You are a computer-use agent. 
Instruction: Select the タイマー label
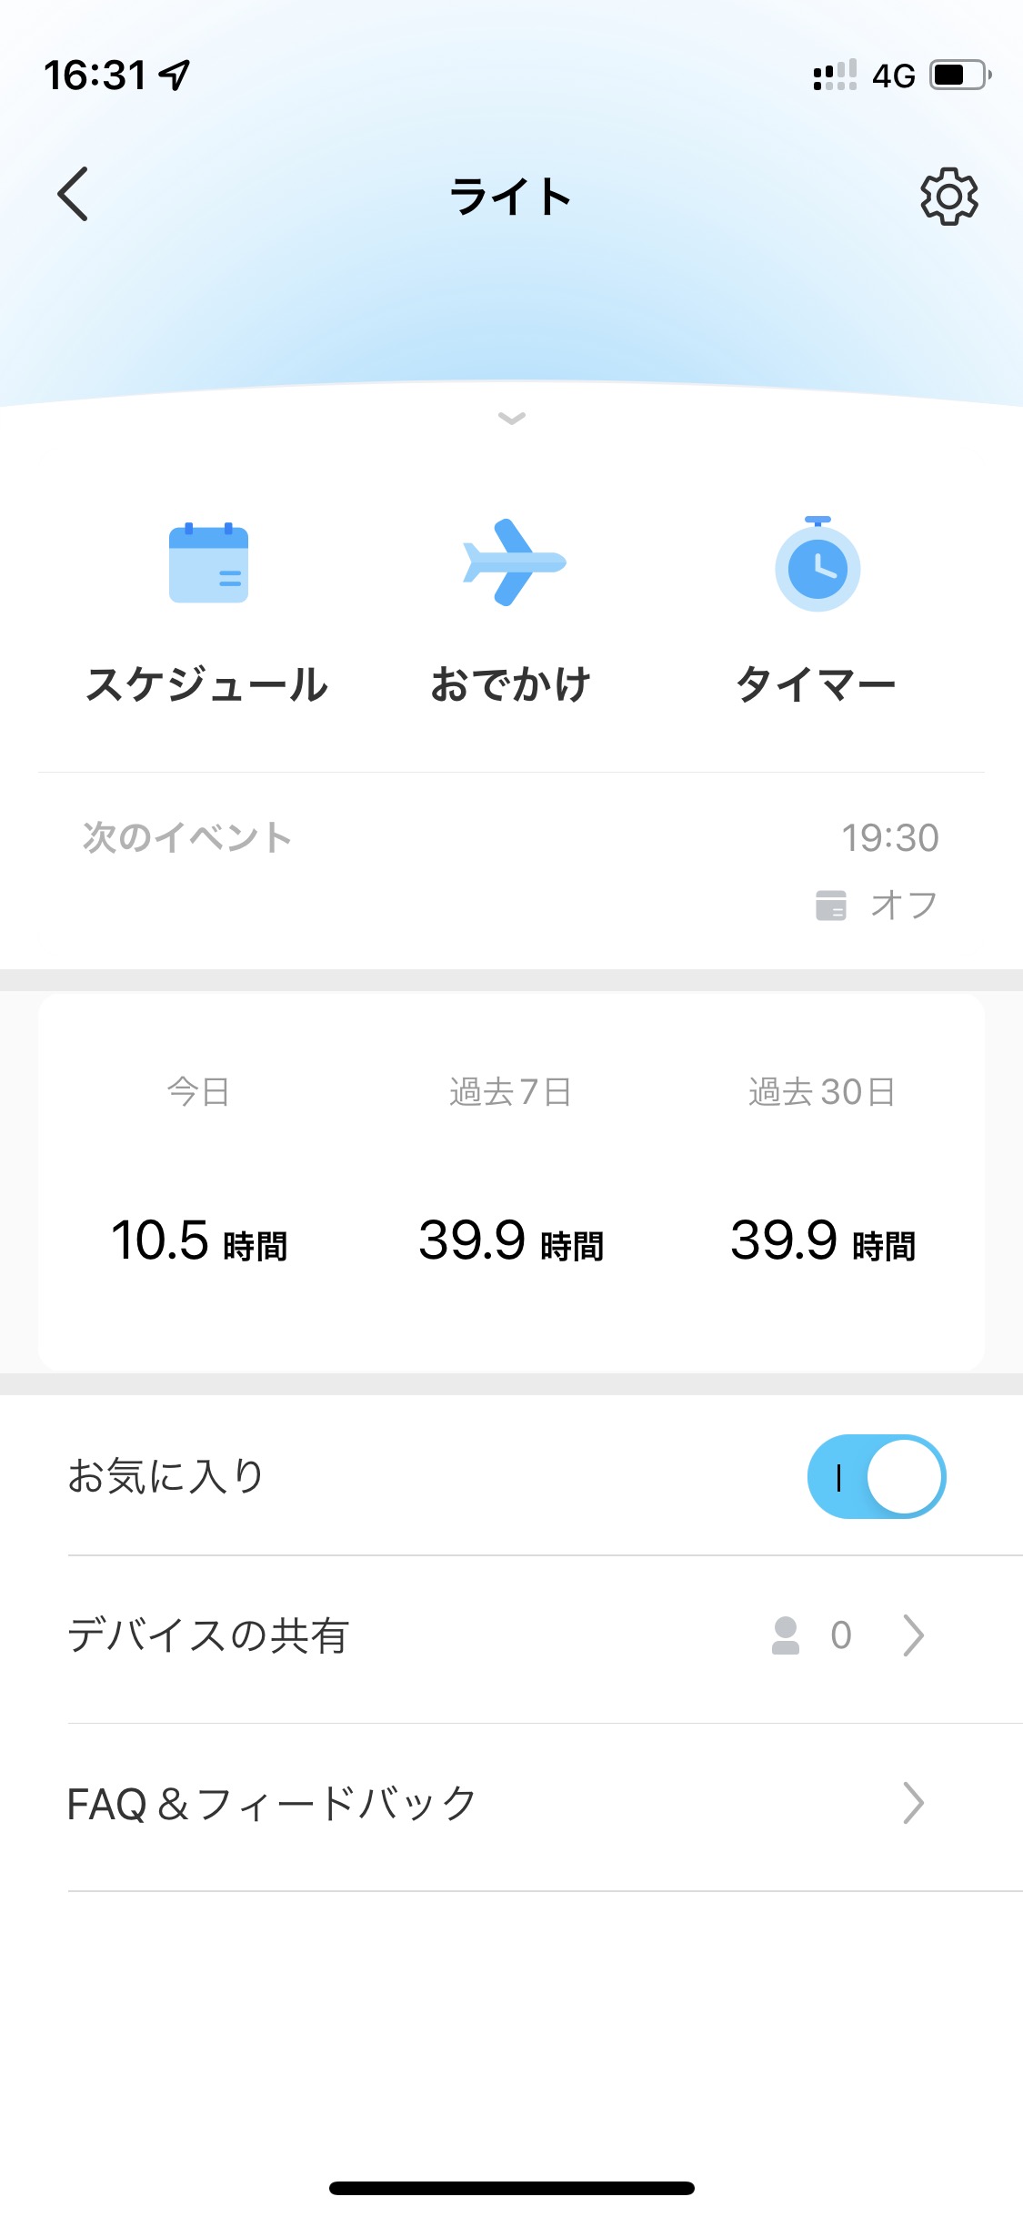(x=816, y=684)
